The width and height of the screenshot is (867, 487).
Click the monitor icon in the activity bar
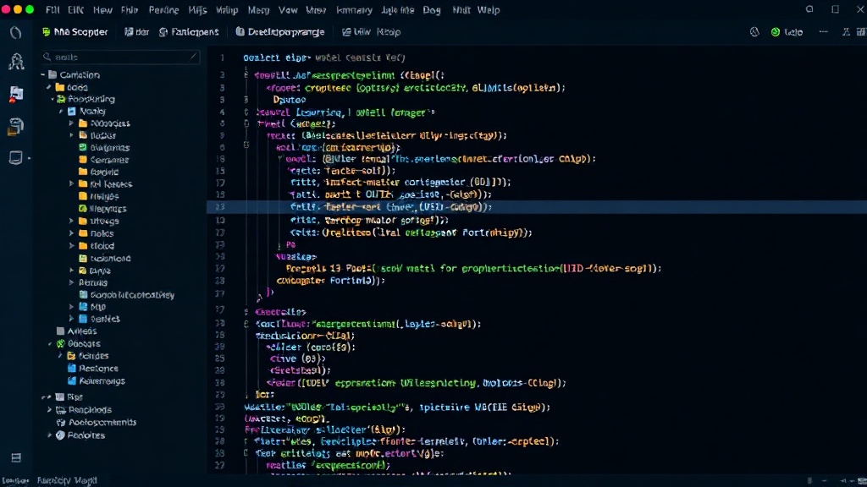[15, 158]
